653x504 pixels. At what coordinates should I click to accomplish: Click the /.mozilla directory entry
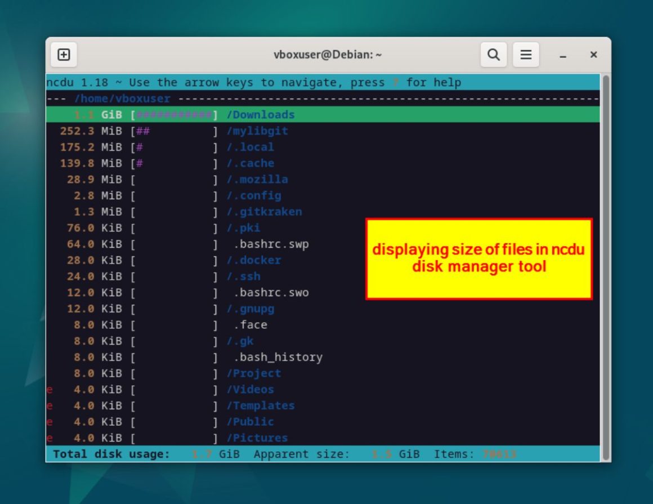tap(257, 180)
